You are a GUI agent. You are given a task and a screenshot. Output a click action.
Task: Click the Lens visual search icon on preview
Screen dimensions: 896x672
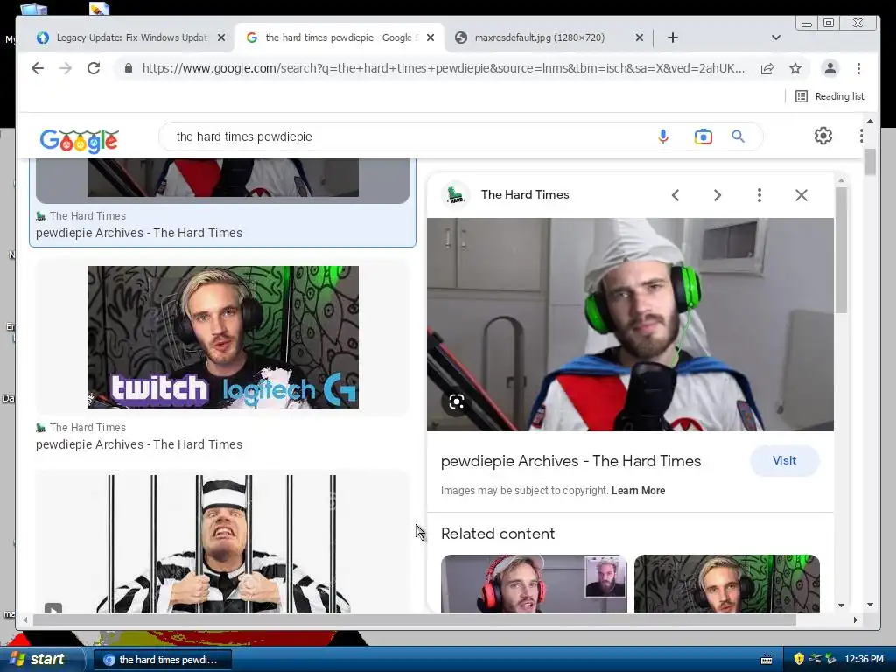click(456, 402)
